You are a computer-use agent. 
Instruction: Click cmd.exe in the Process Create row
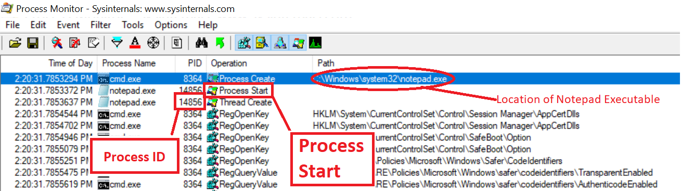pos(125,79)
